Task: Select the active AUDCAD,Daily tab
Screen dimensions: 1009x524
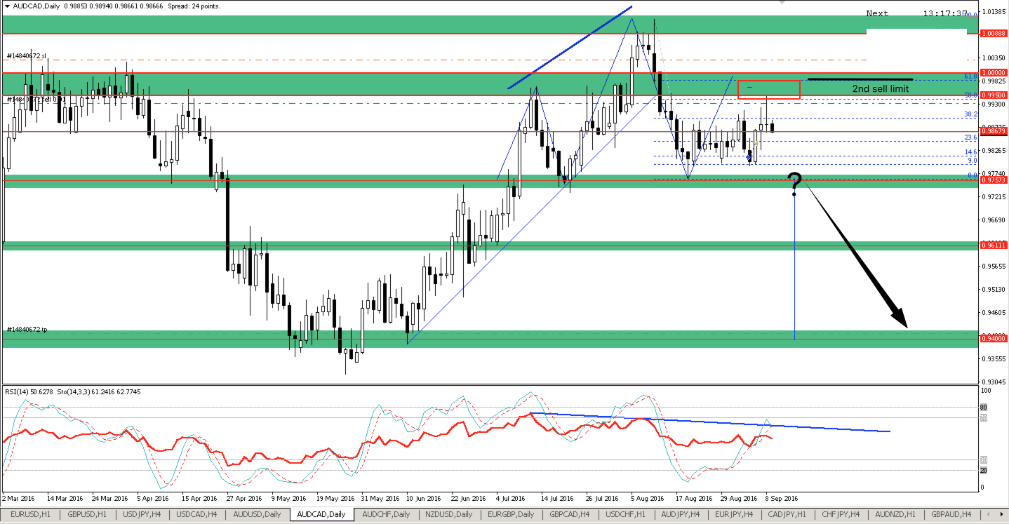Action: (321, 514)
